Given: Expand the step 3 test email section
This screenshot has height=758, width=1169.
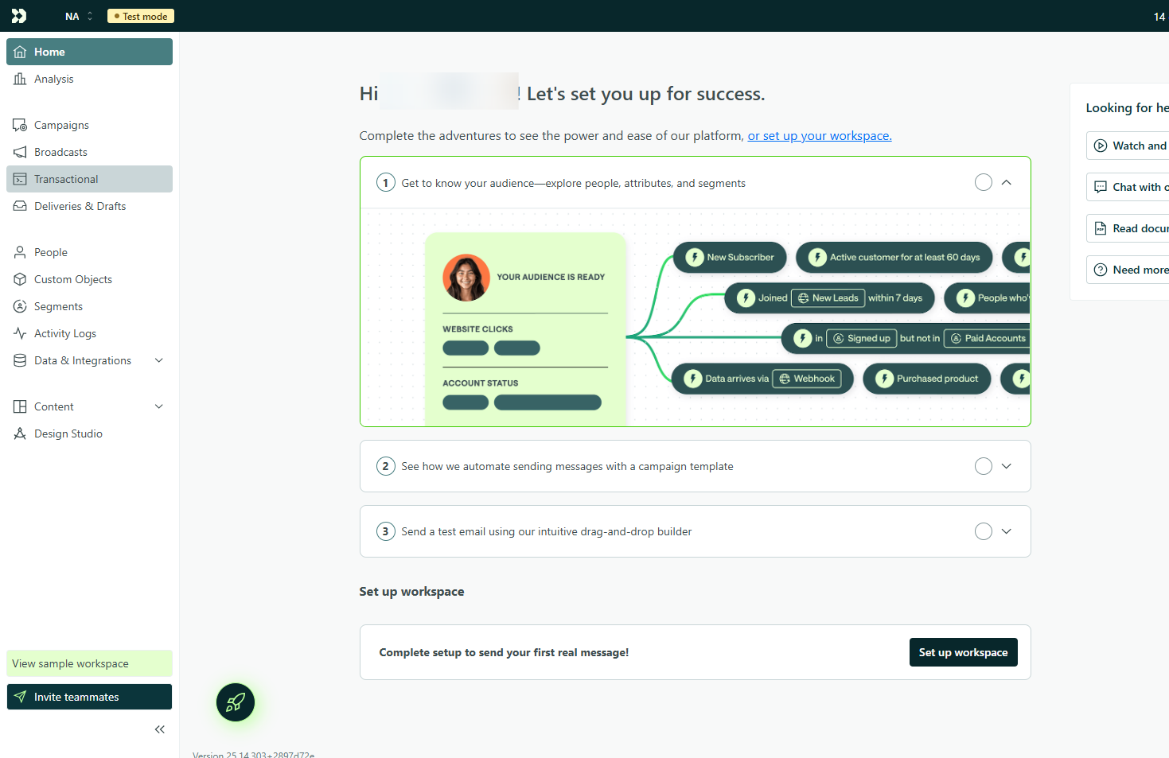Looking at the screenshot, I should (x=1007, y=531).
